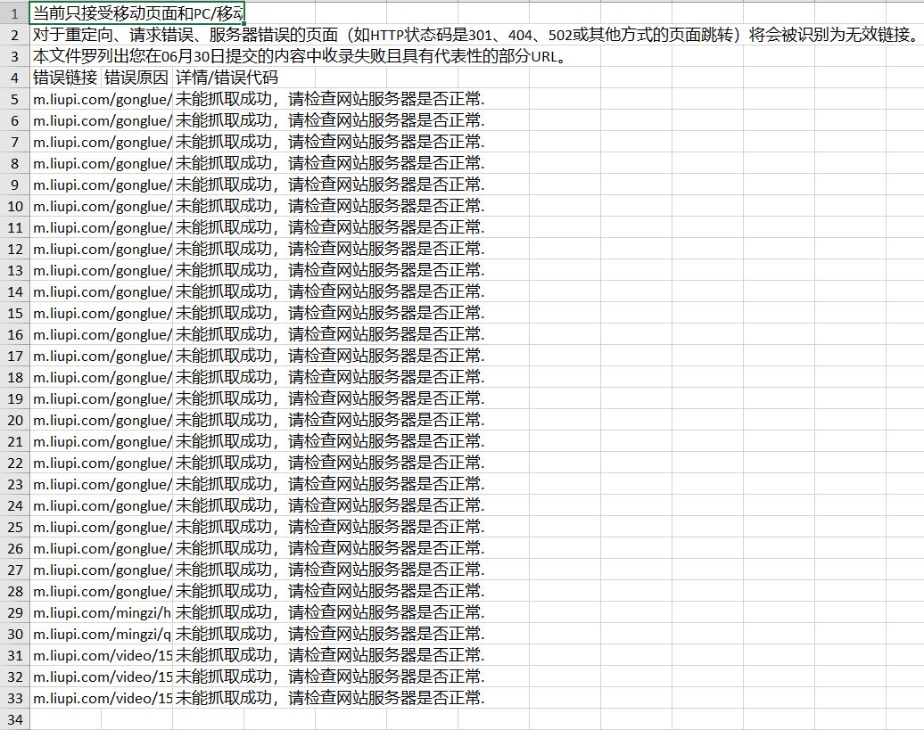Click 未能抓取成功 cell in row 18

coord(329,377)
